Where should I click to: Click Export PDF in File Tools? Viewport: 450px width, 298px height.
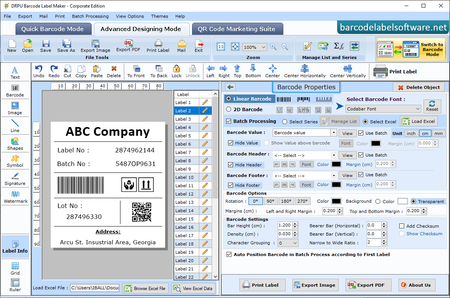[128, 46]
